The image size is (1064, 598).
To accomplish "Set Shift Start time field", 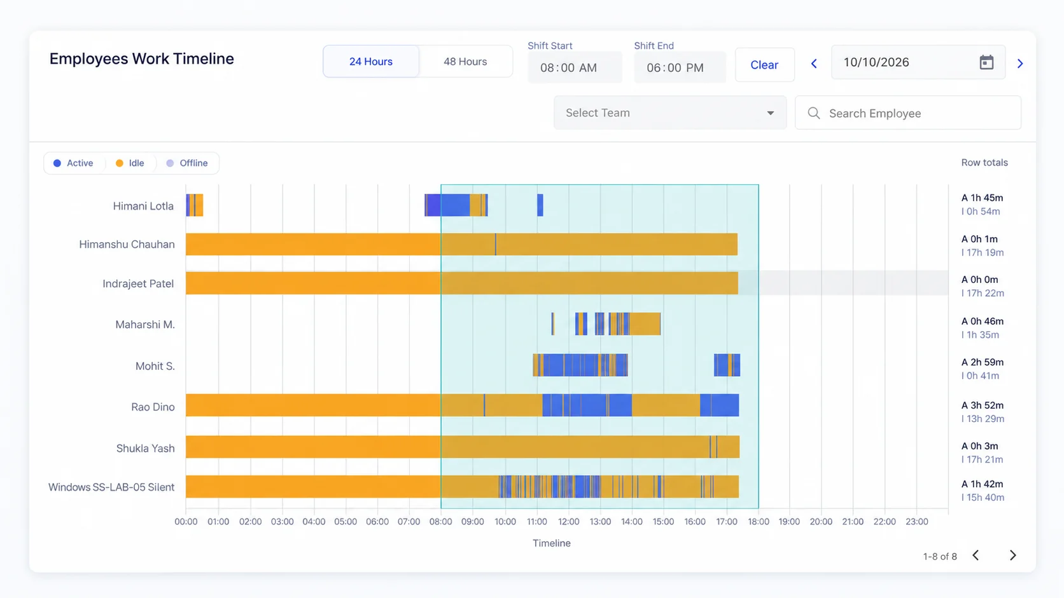I will (x=575, y=67).
